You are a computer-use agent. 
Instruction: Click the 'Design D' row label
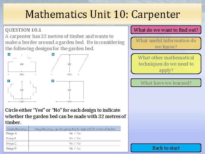[x=11, y=149]
